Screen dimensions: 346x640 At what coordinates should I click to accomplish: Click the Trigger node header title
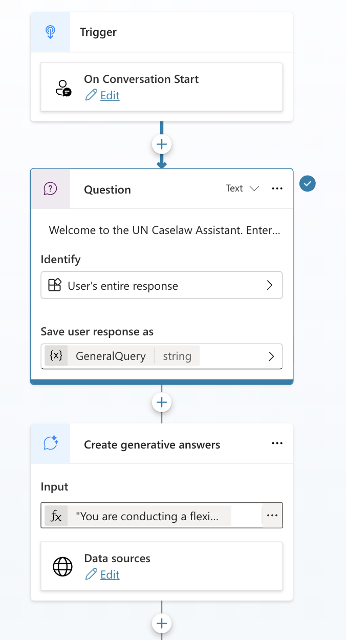pos(98,32)
